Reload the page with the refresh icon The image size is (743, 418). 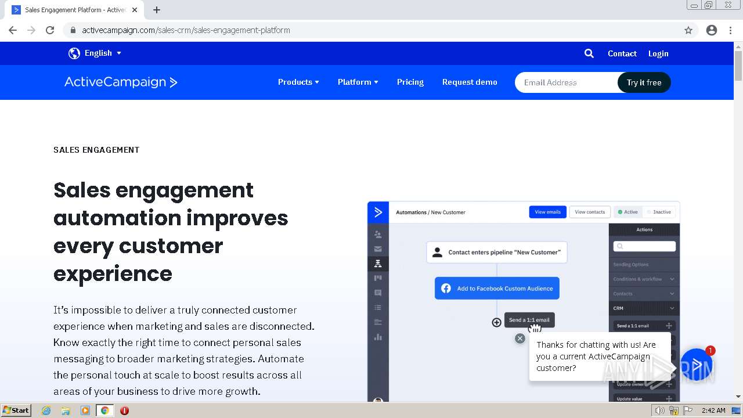pyautogui.click(x=50, y=30)
